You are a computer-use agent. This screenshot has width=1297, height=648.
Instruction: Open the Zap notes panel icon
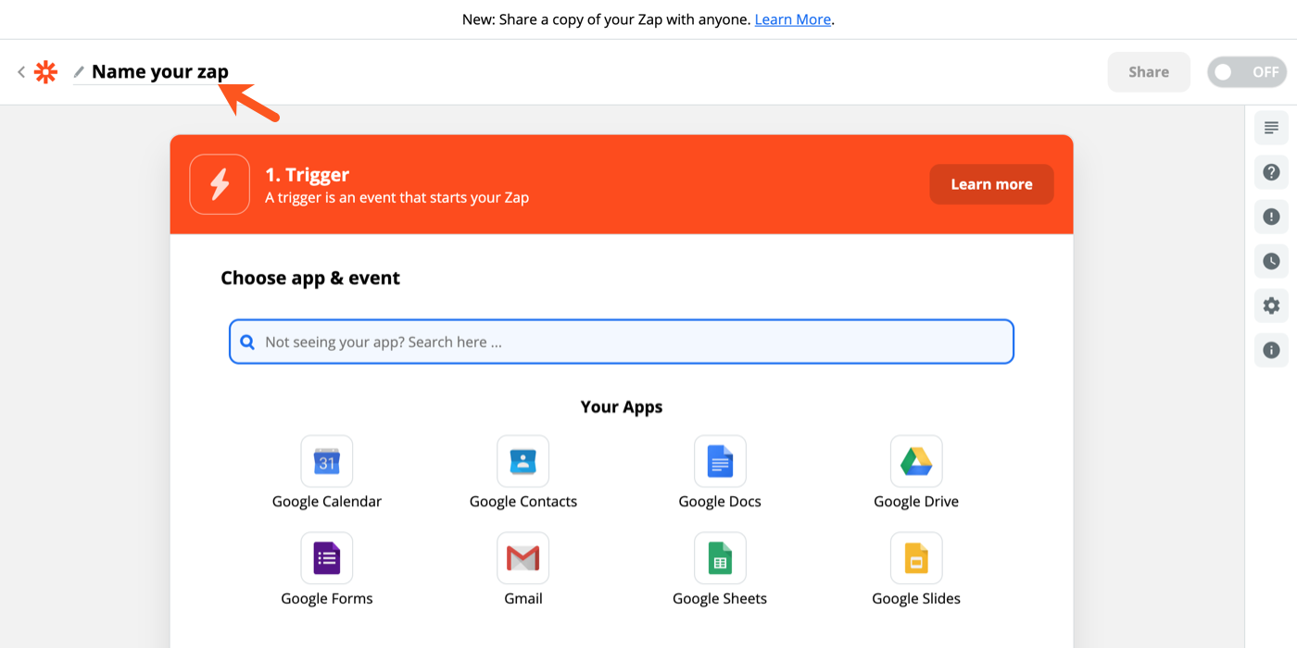[x=1271, y=127]
